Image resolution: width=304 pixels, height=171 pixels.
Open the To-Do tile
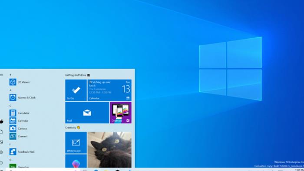(x=76, y=90)
